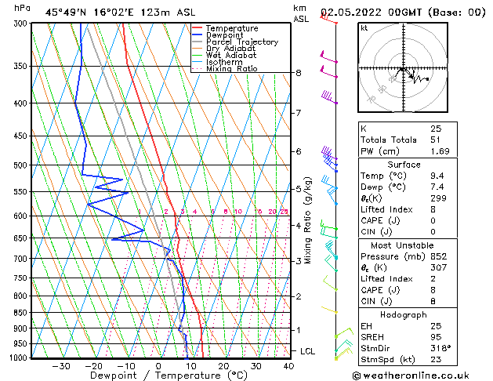Click the 40 temperature axis label
493x381 pixels.
288,366
